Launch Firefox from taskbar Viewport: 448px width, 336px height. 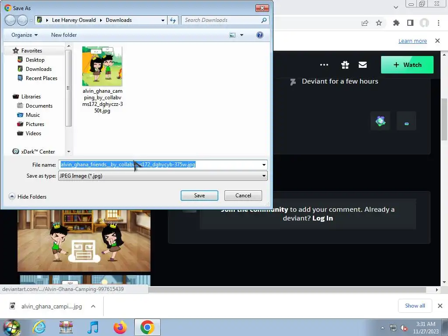(x=120, y=327)
